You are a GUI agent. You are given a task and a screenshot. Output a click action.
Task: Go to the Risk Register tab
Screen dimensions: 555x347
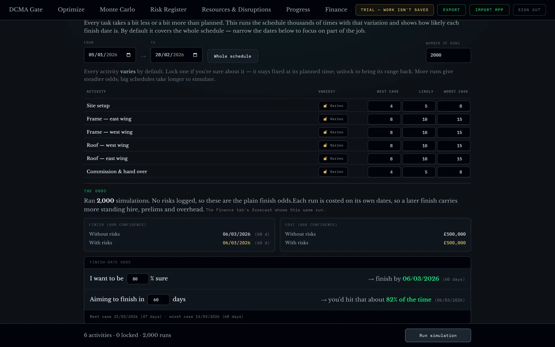[168, 9]
